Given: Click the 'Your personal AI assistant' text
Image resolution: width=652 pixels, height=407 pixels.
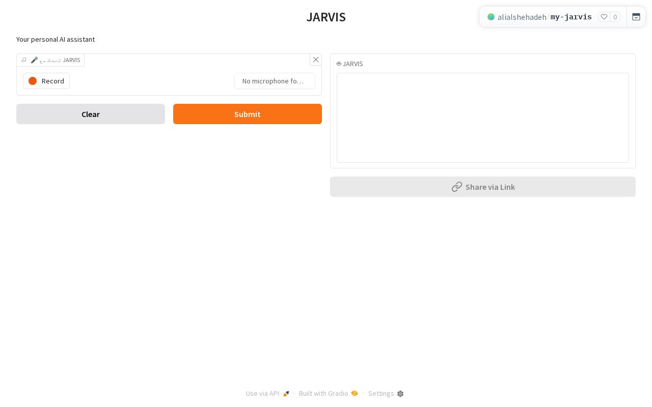Looking at the screenshot, I should (56, 39).
